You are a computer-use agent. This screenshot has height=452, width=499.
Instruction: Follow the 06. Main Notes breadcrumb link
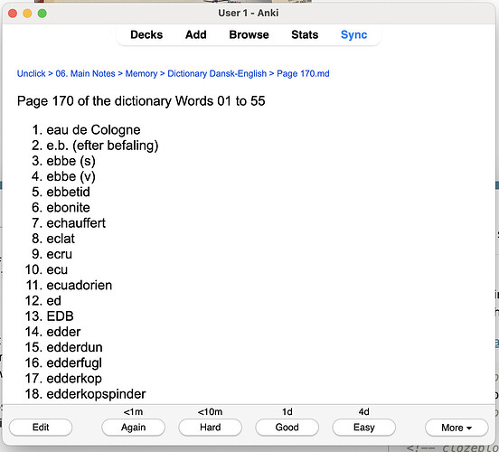(x=85, y=73)
